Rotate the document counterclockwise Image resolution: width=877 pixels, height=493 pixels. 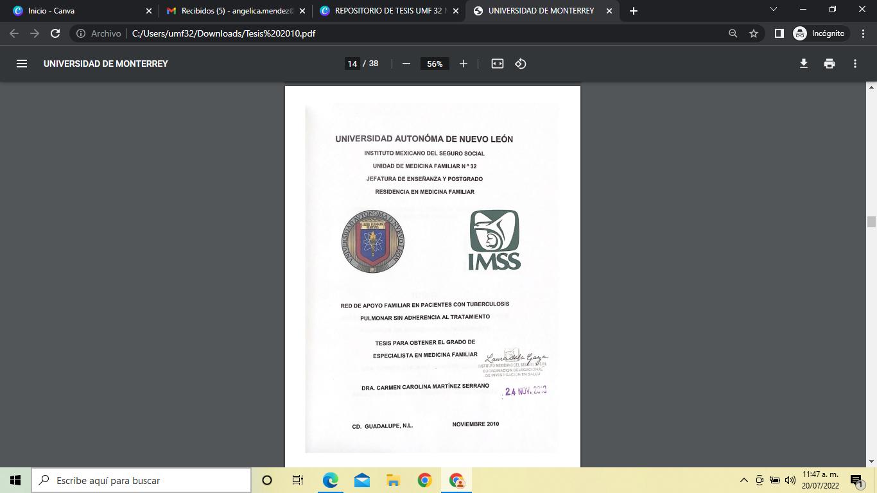[521, 64]
